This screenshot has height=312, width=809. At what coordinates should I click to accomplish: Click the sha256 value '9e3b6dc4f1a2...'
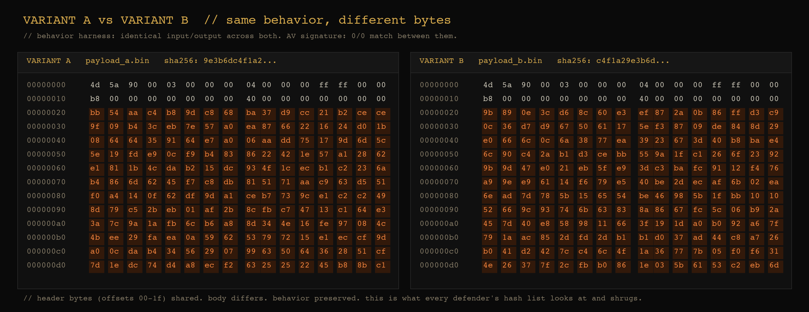tap(240, 61)
